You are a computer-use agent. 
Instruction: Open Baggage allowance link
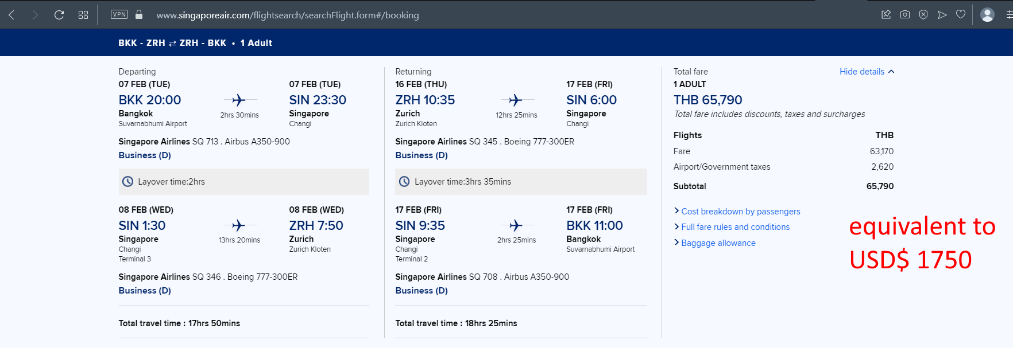[x=715, y=243]
